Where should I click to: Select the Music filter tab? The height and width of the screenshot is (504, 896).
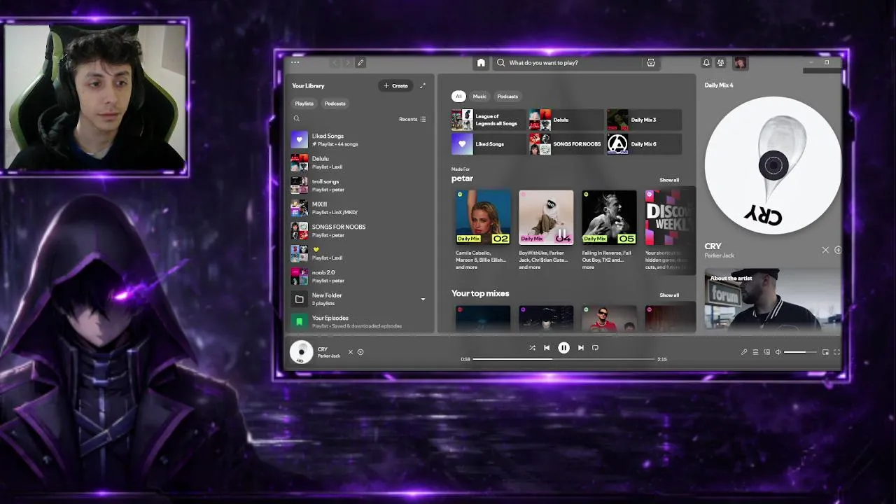[x=479, y=97]
